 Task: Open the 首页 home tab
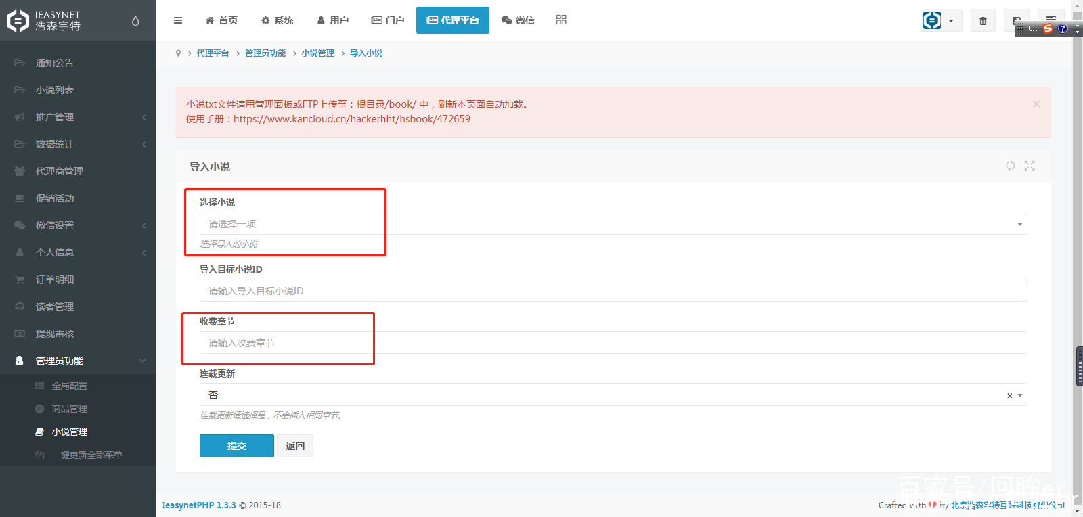221,20
